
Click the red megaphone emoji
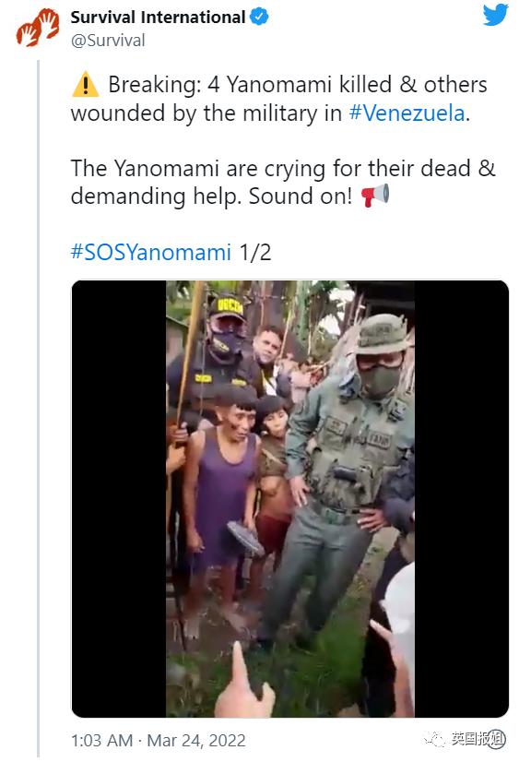coord(375,196)
